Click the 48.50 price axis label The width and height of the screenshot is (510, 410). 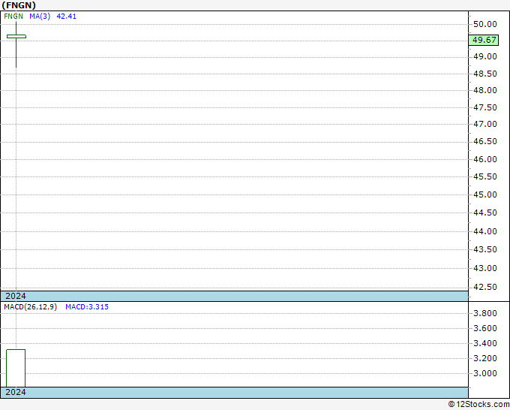click(485, 74)
